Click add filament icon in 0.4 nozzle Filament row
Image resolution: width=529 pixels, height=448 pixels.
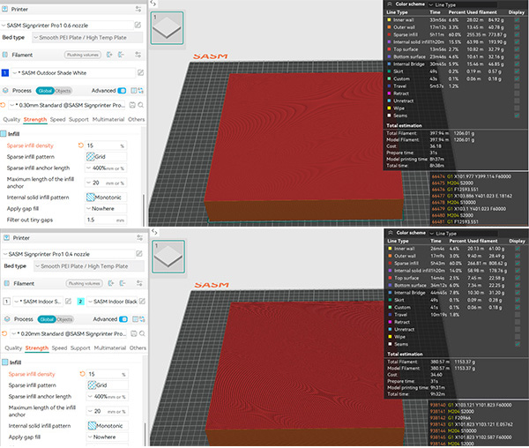tap(110, 283)
